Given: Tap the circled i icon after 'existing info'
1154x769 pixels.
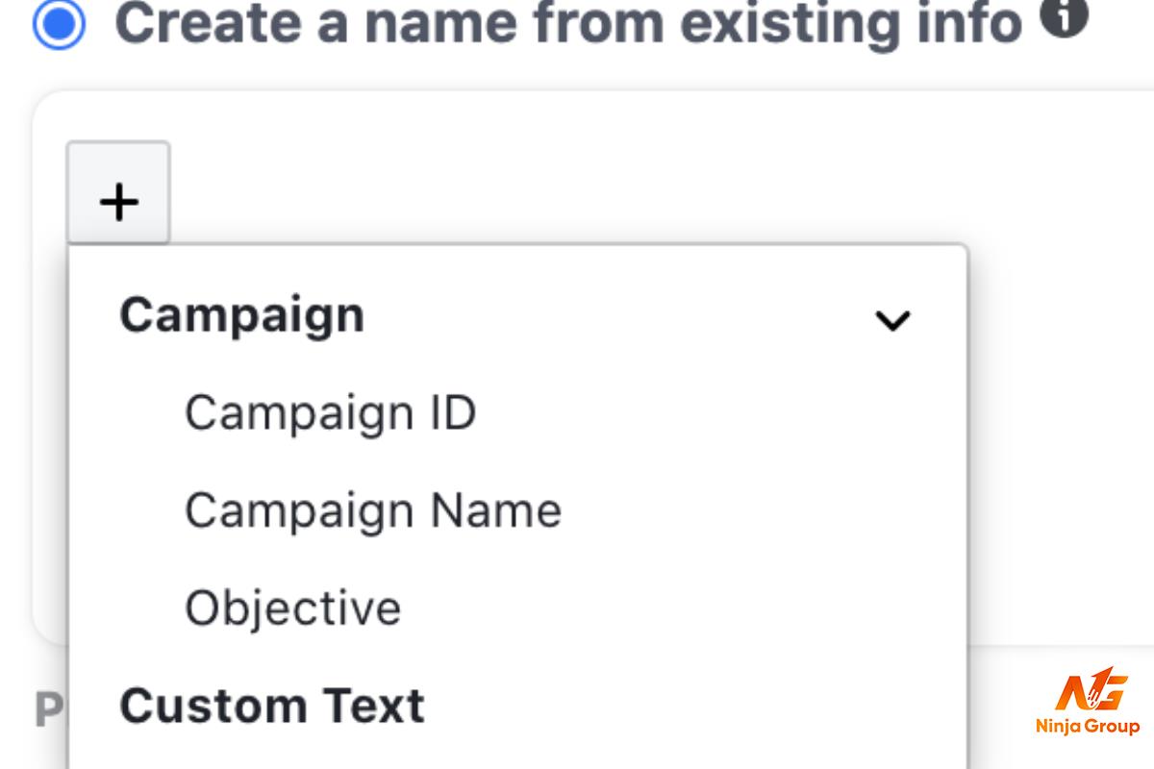Looking at the screenshot, I should 1064,15.
